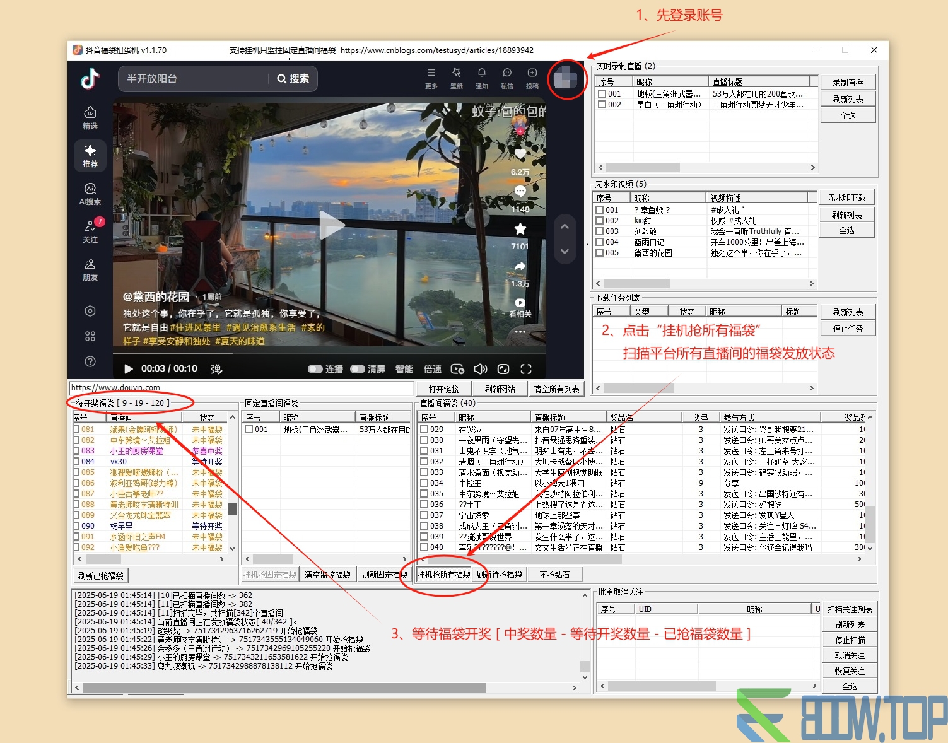Share the video via the arrow icon

tap(520, 266)
